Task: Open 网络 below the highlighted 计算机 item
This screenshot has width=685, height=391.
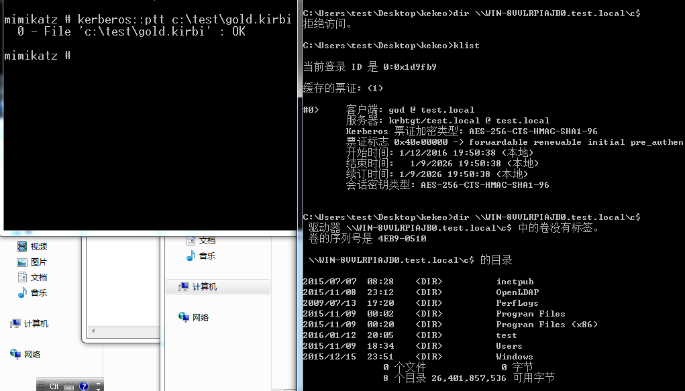Action: coord(193,317)
